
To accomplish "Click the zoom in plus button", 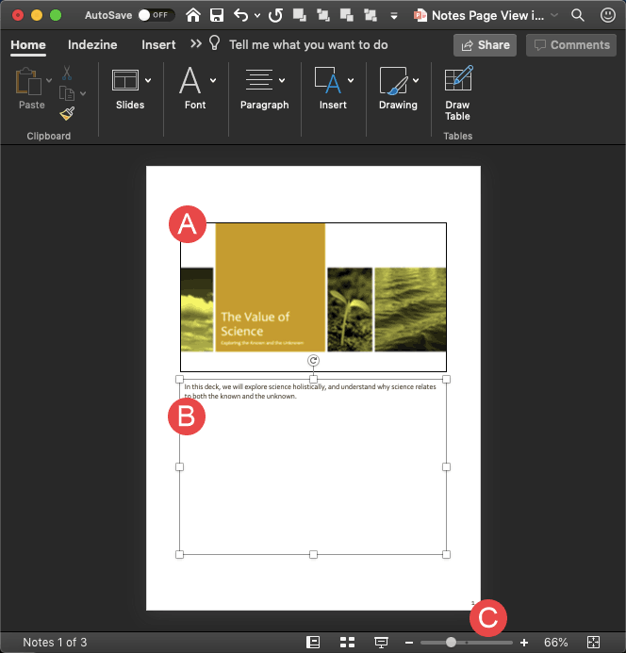I will coord(524,643).
